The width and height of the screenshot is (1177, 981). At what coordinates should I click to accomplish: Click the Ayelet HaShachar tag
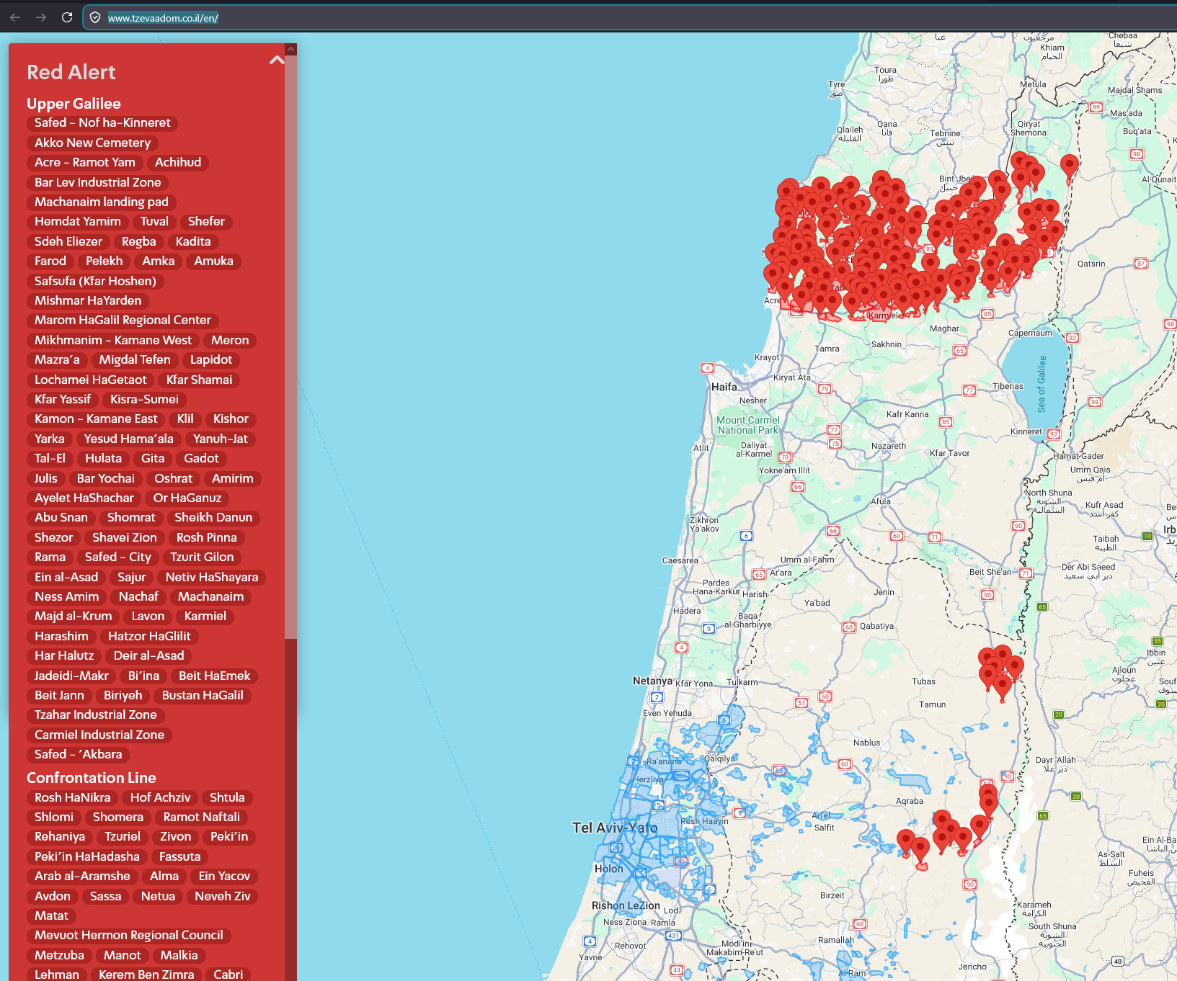click(x=84, y=498)
